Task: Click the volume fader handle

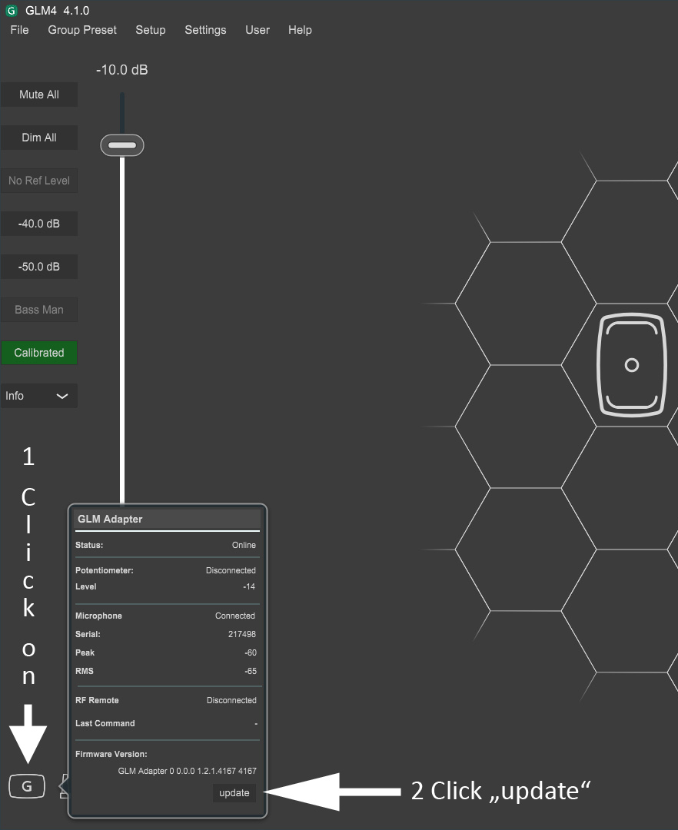Action: coord(122,145)
